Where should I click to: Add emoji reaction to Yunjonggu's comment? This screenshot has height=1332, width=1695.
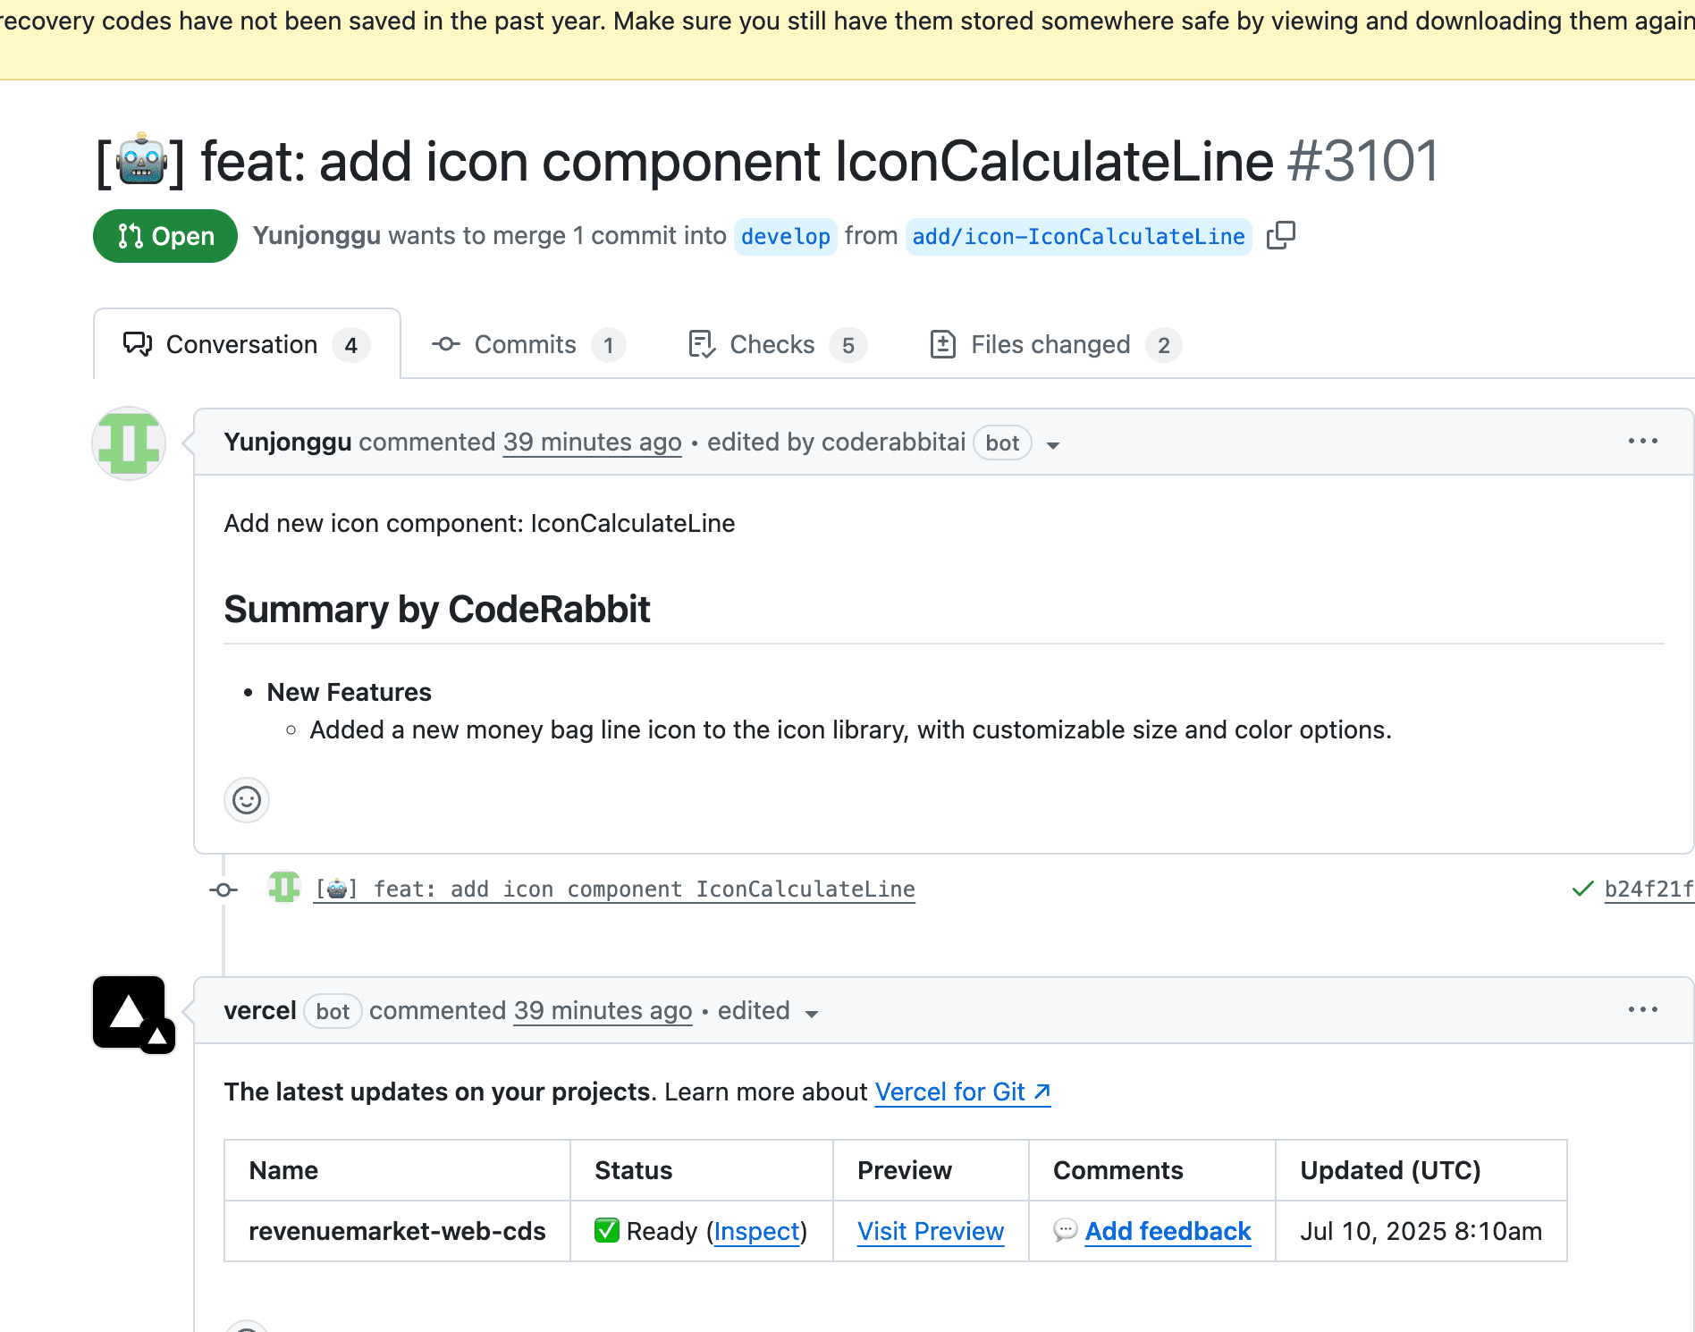(247, 800)
